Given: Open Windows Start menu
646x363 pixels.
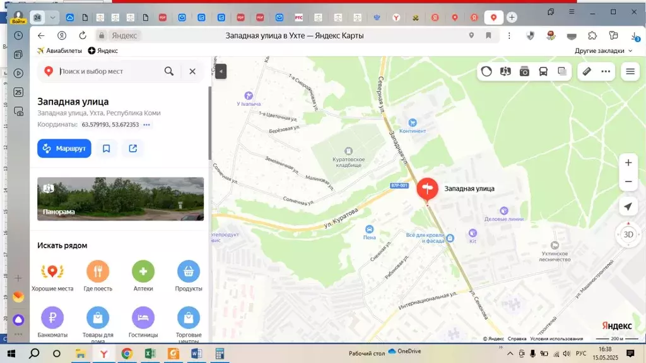Looking at the screenshot, I should (11, 354).
